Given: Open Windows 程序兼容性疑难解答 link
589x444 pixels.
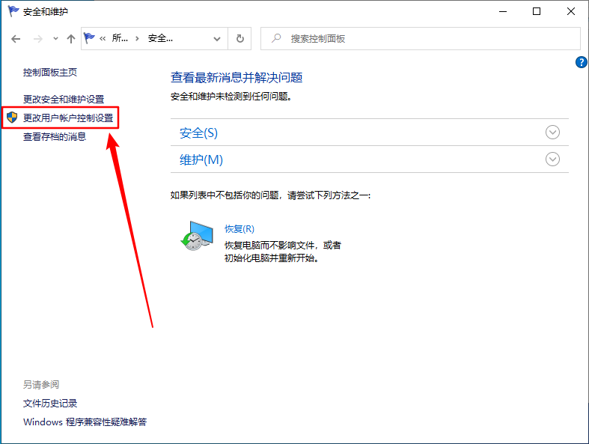Looking at the screenshot, I should pyautogui.click(x=85, y=422).
